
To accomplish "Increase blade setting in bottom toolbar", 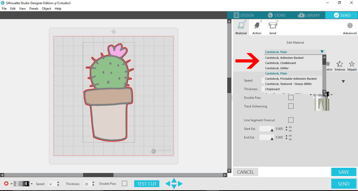I will [32, 184].
